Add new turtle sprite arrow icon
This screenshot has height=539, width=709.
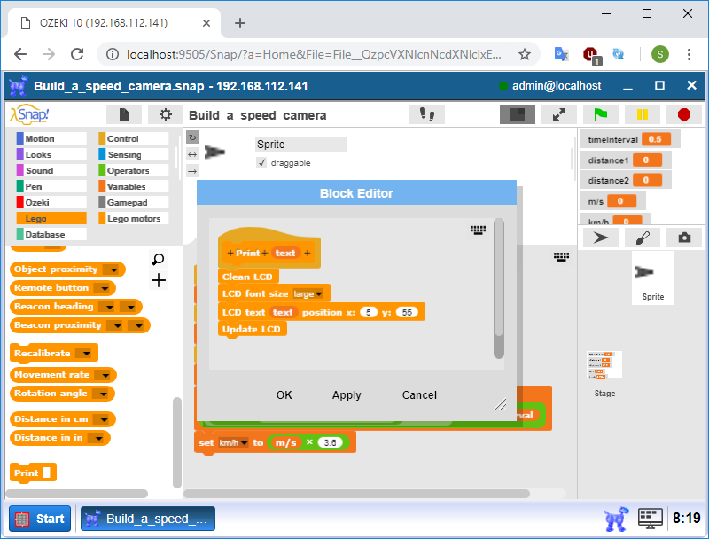click(601, 238)
